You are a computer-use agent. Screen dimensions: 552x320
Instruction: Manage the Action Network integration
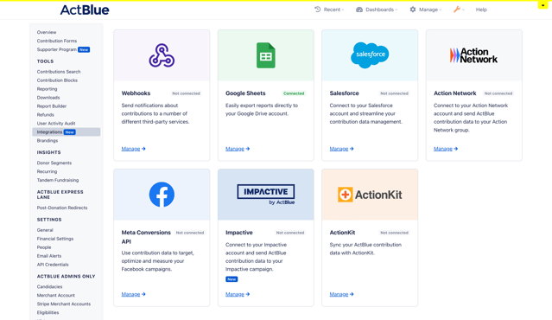(446, 149)
